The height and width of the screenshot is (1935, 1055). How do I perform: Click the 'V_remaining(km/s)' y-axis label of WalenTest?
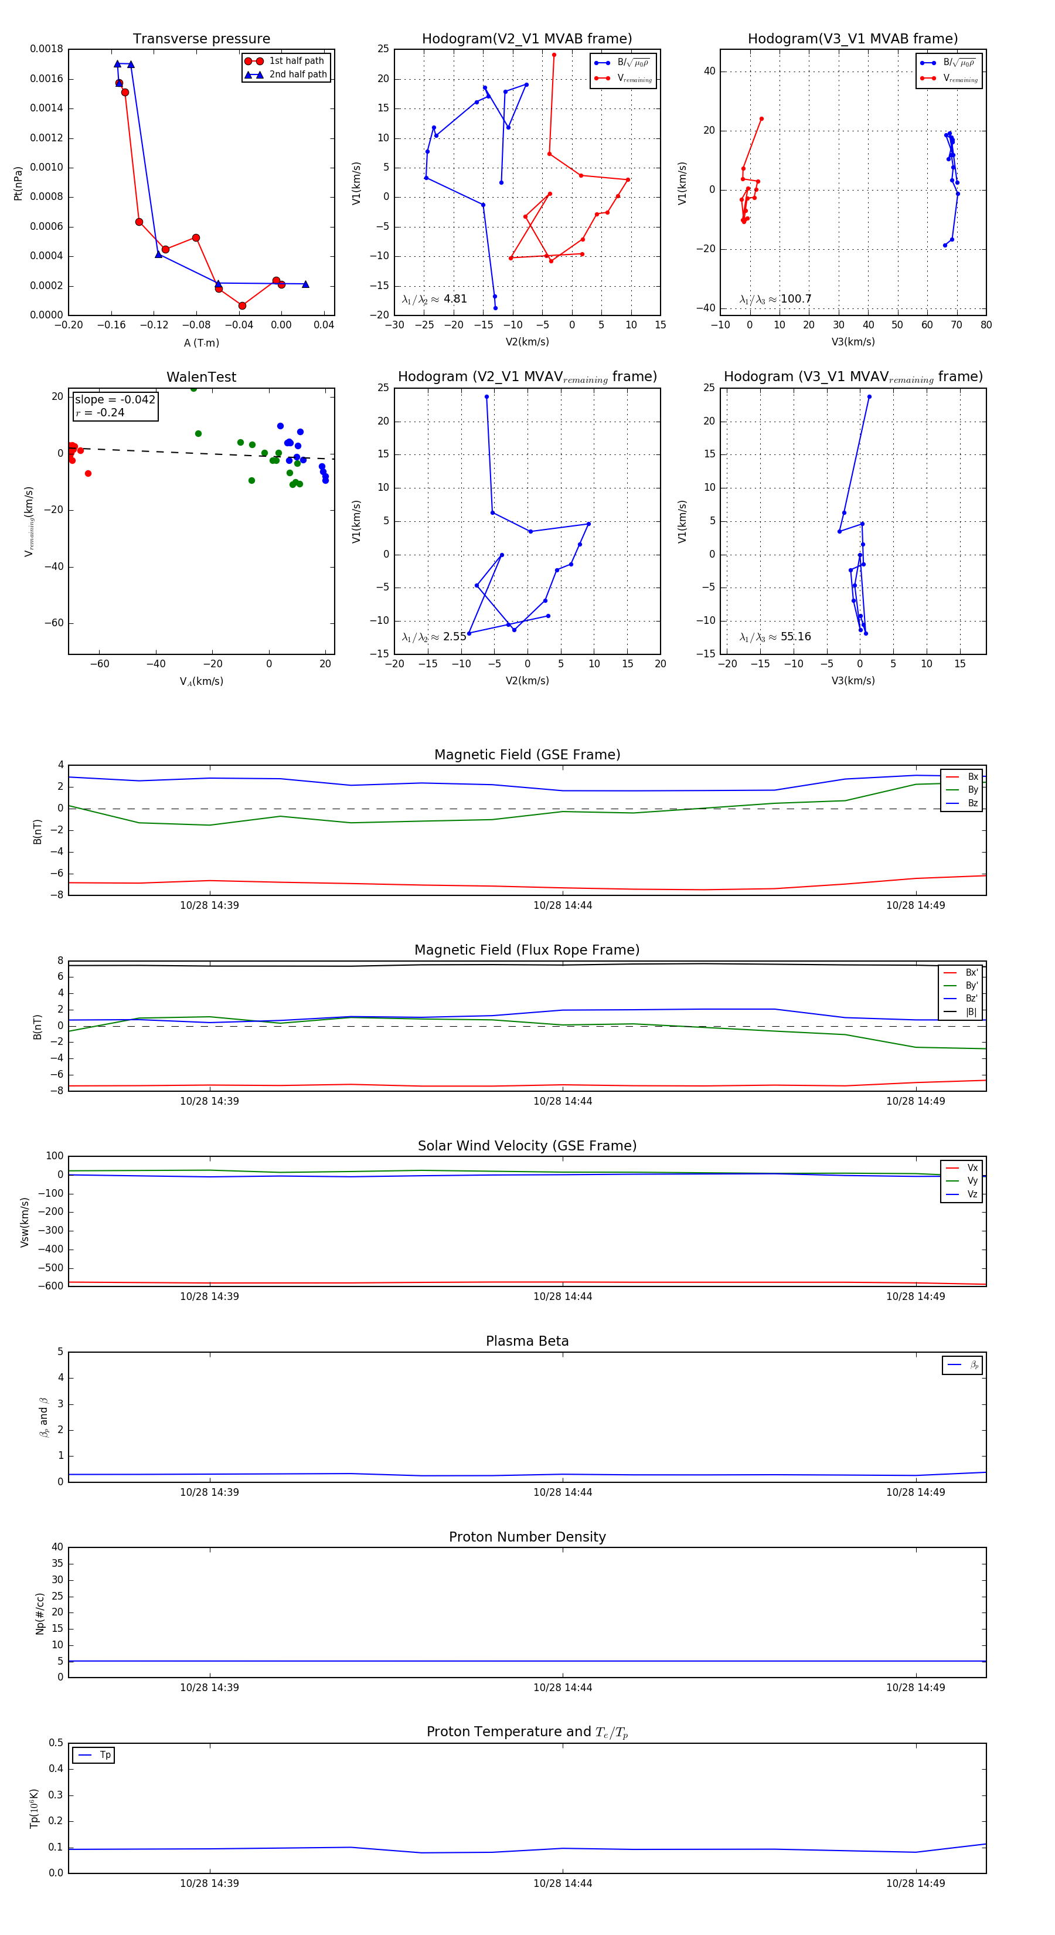click(x=29, y=521)
